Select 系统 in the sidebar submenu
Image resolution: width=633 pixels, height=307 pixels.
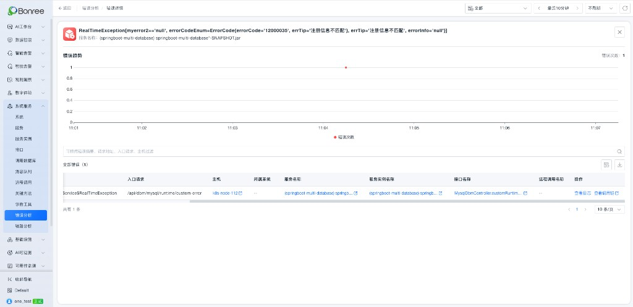click(x=19, y=117)
